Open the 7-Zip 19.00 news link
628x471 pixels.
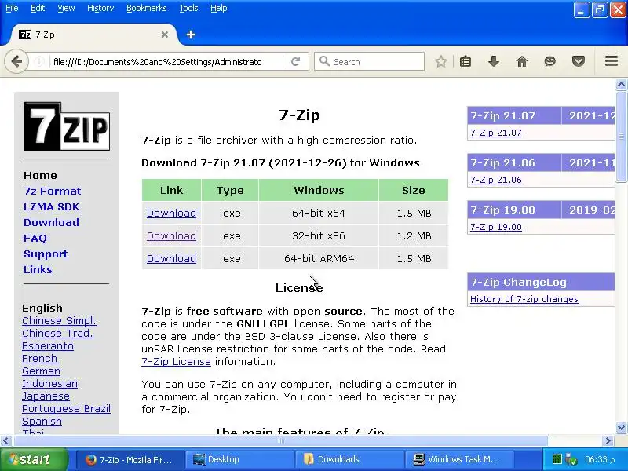496,227
